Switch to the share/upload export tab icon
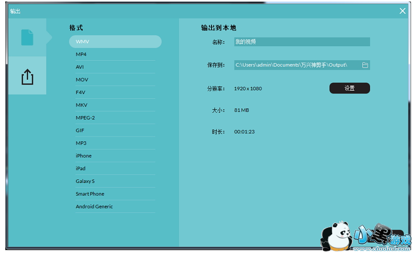Screen dimensions: 412x253 tap(27, 77)
